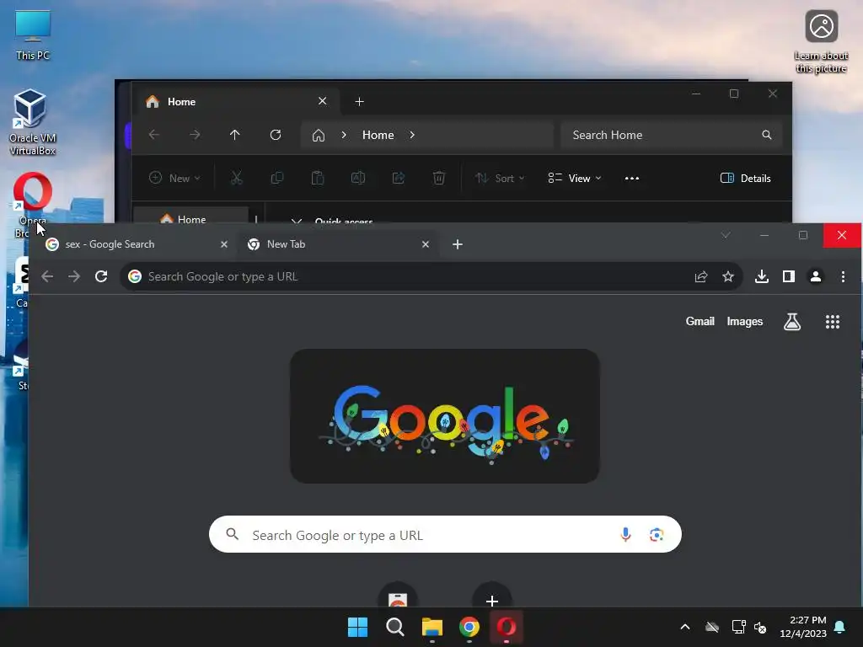
Task: Click the share this page icon in Chrome
Action: point(701,276)
